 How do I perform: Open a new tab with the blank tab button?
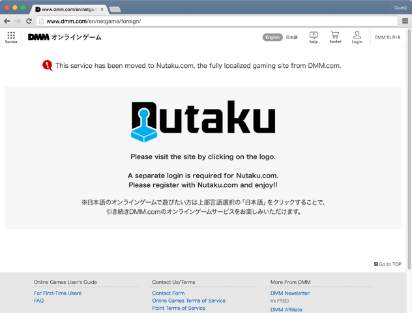115,10
